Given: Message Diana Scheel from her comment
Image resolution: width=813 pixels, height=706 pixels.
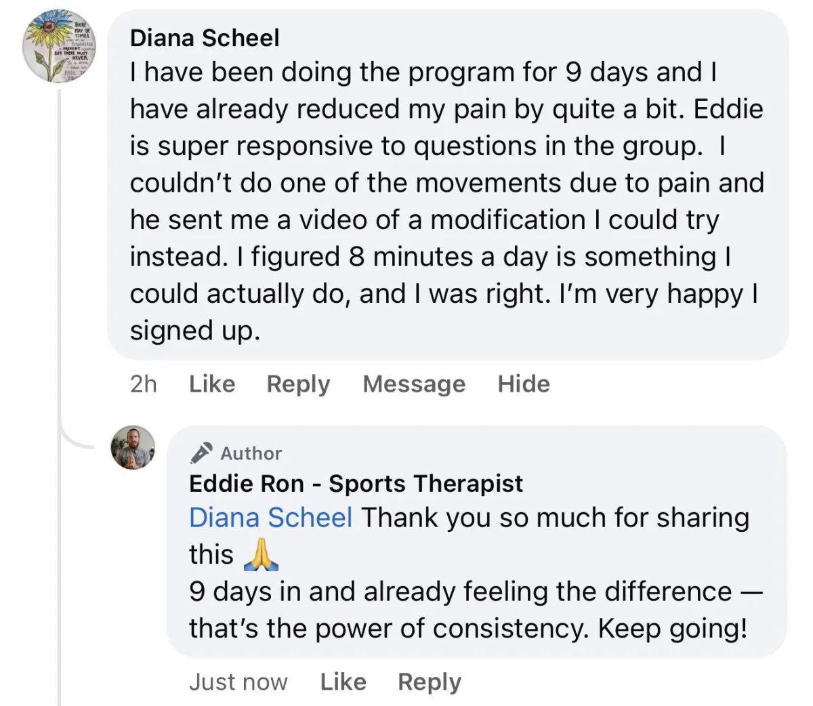Looking at the screenshot, I should (414, 384).
